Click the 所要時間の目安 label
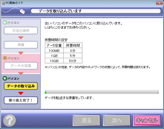This screenshot has width=164, height=129. click(x=56, y=40)
